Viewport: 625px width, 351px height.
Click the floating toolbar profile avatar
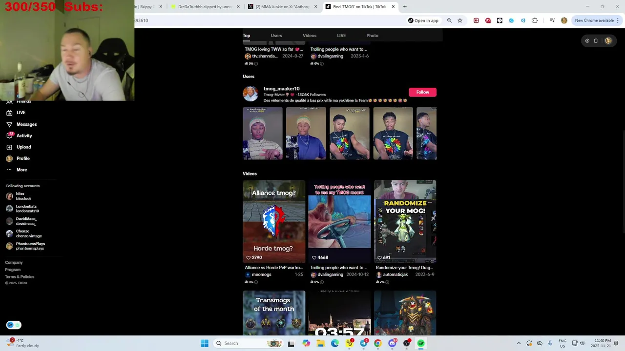coord(608,41)
